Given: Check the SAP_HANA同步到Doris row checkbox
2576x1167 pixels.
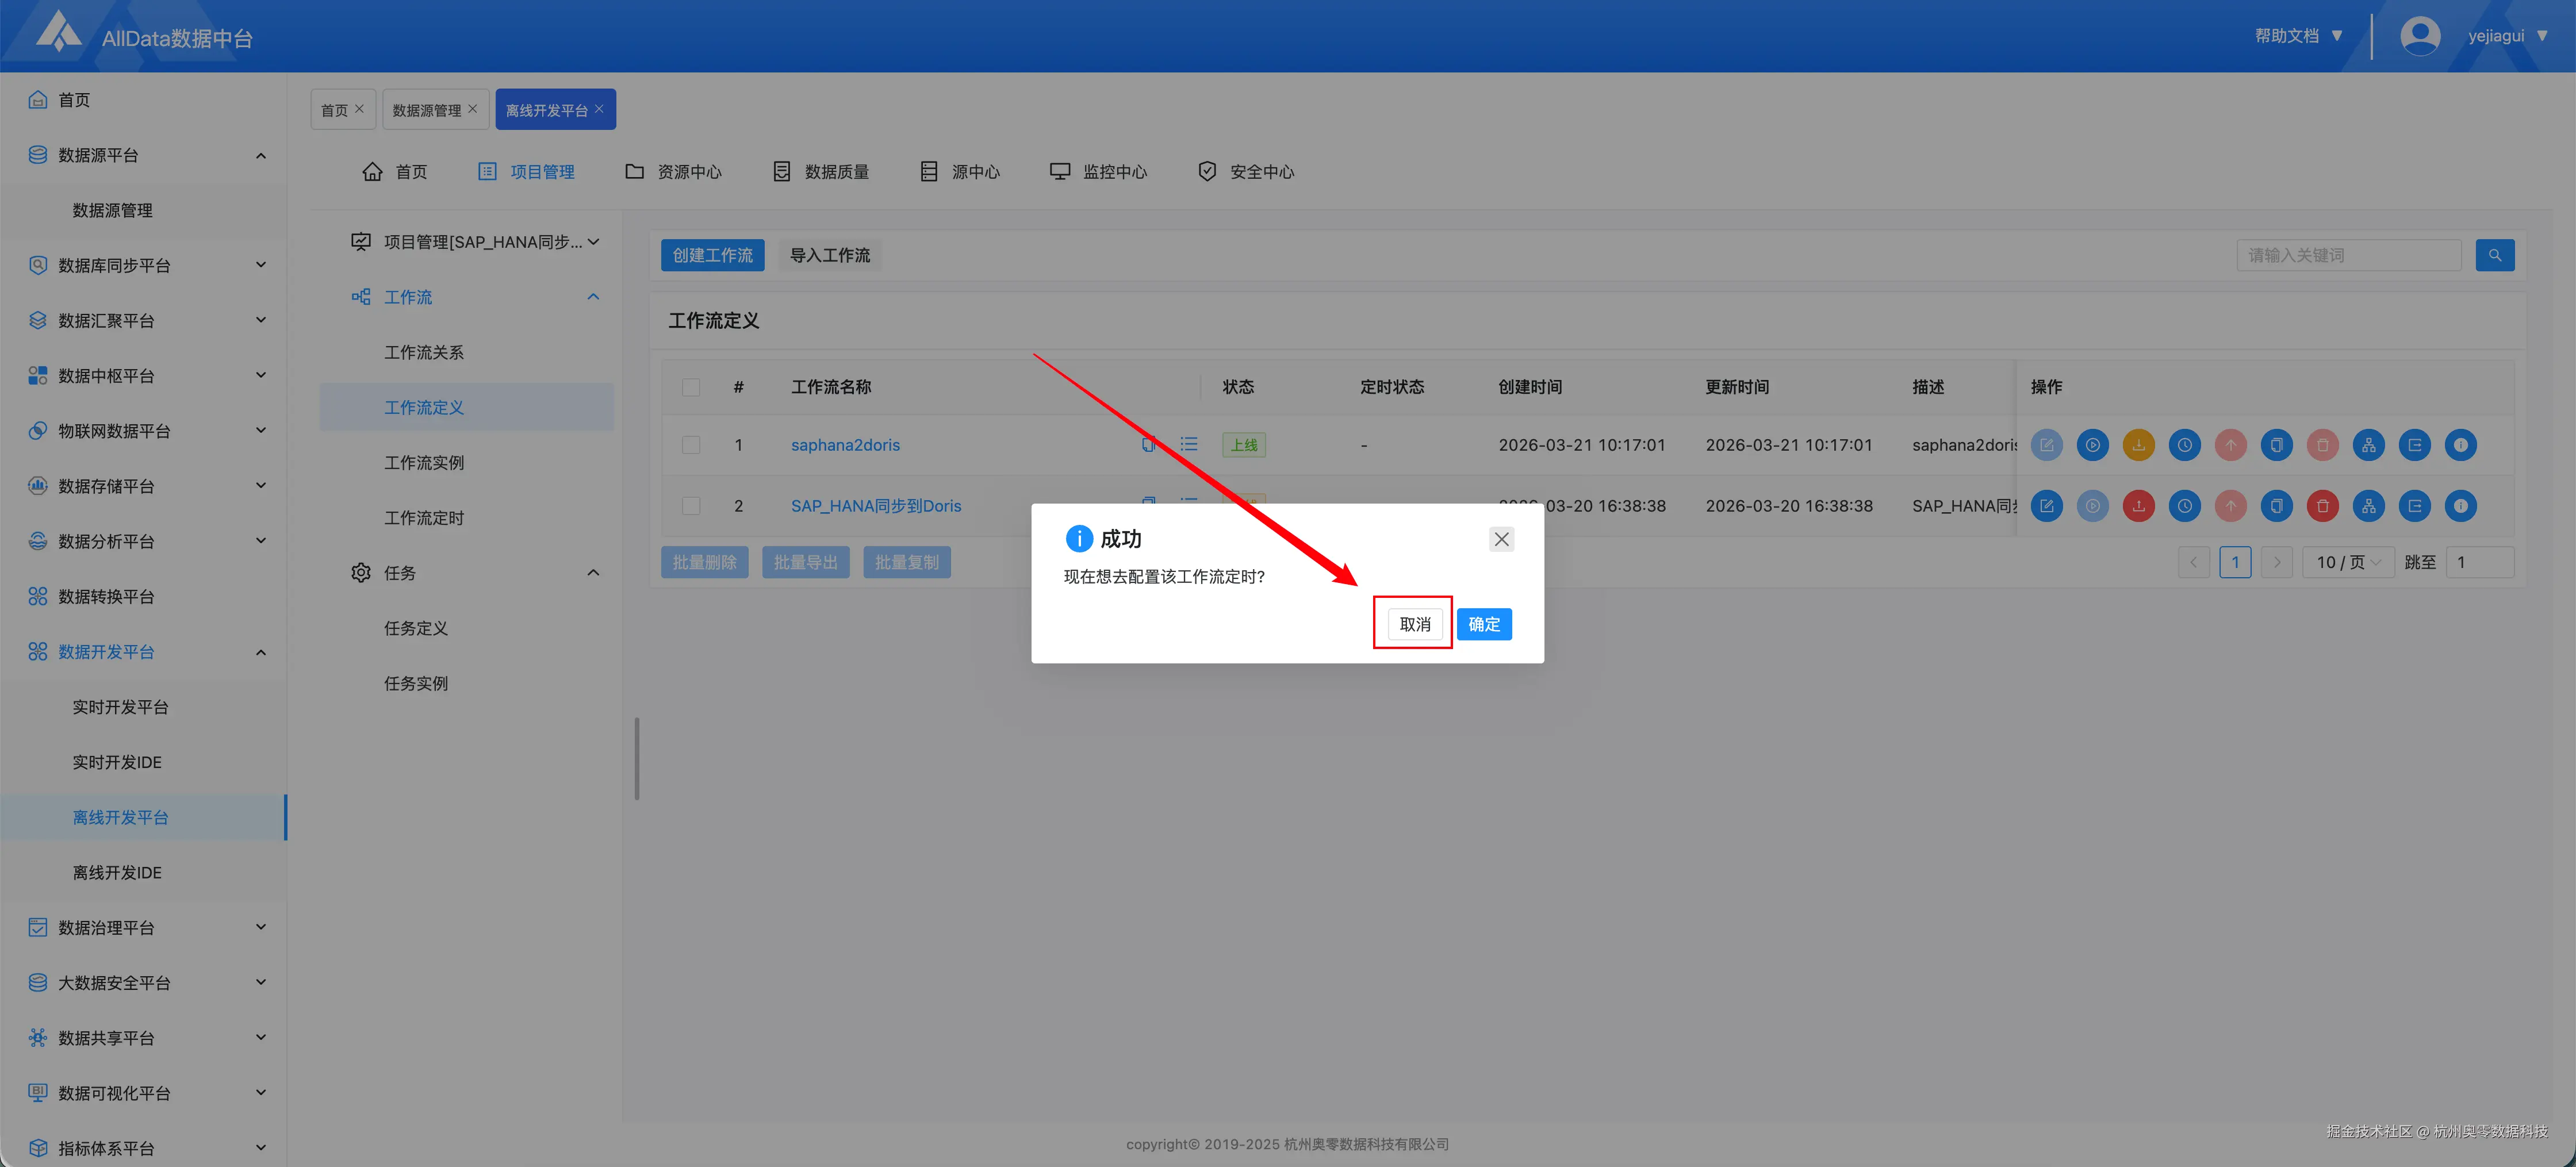Looking at the screenshot, I should coord(691,506).
